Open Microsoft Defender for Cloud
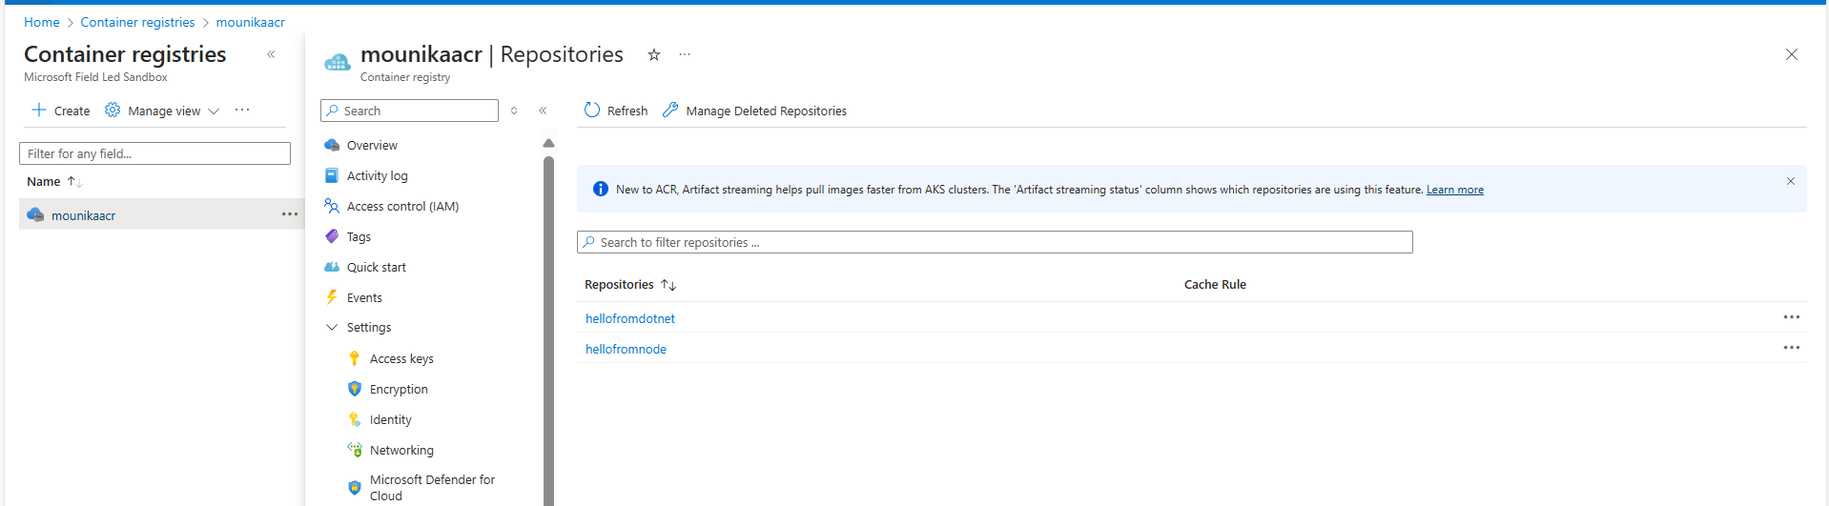 click(432, 488)
